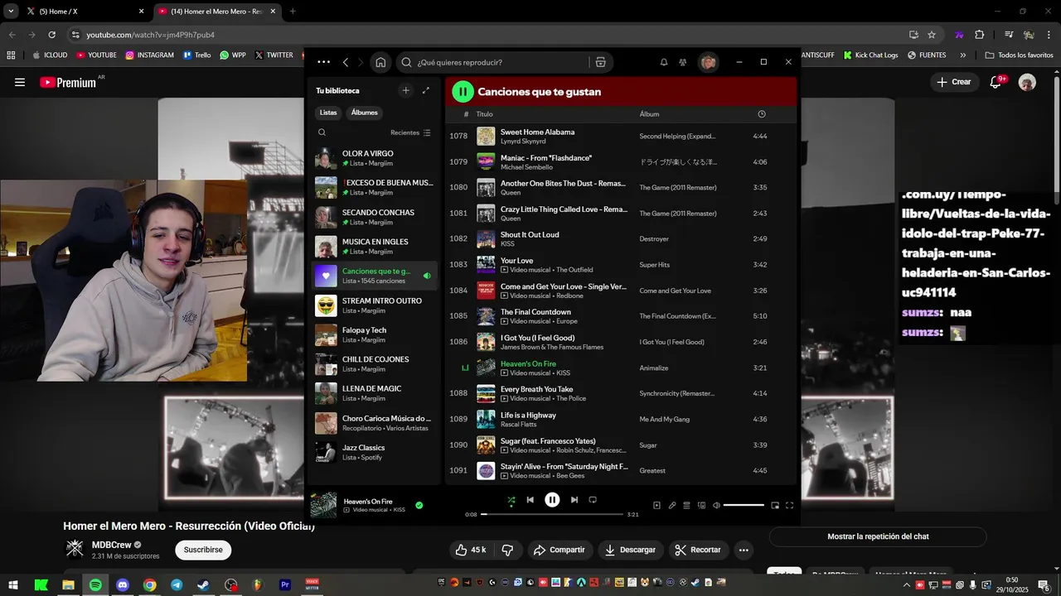
Task: Seek along the song progress bar
Action: click(x=552, y=514)
